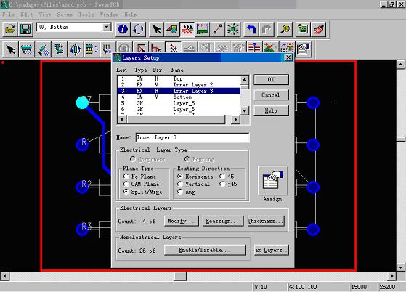The width and height of the screenshot is (406, 292).
Task: Click layer list scroll up arrow
Action: [245, 80]
